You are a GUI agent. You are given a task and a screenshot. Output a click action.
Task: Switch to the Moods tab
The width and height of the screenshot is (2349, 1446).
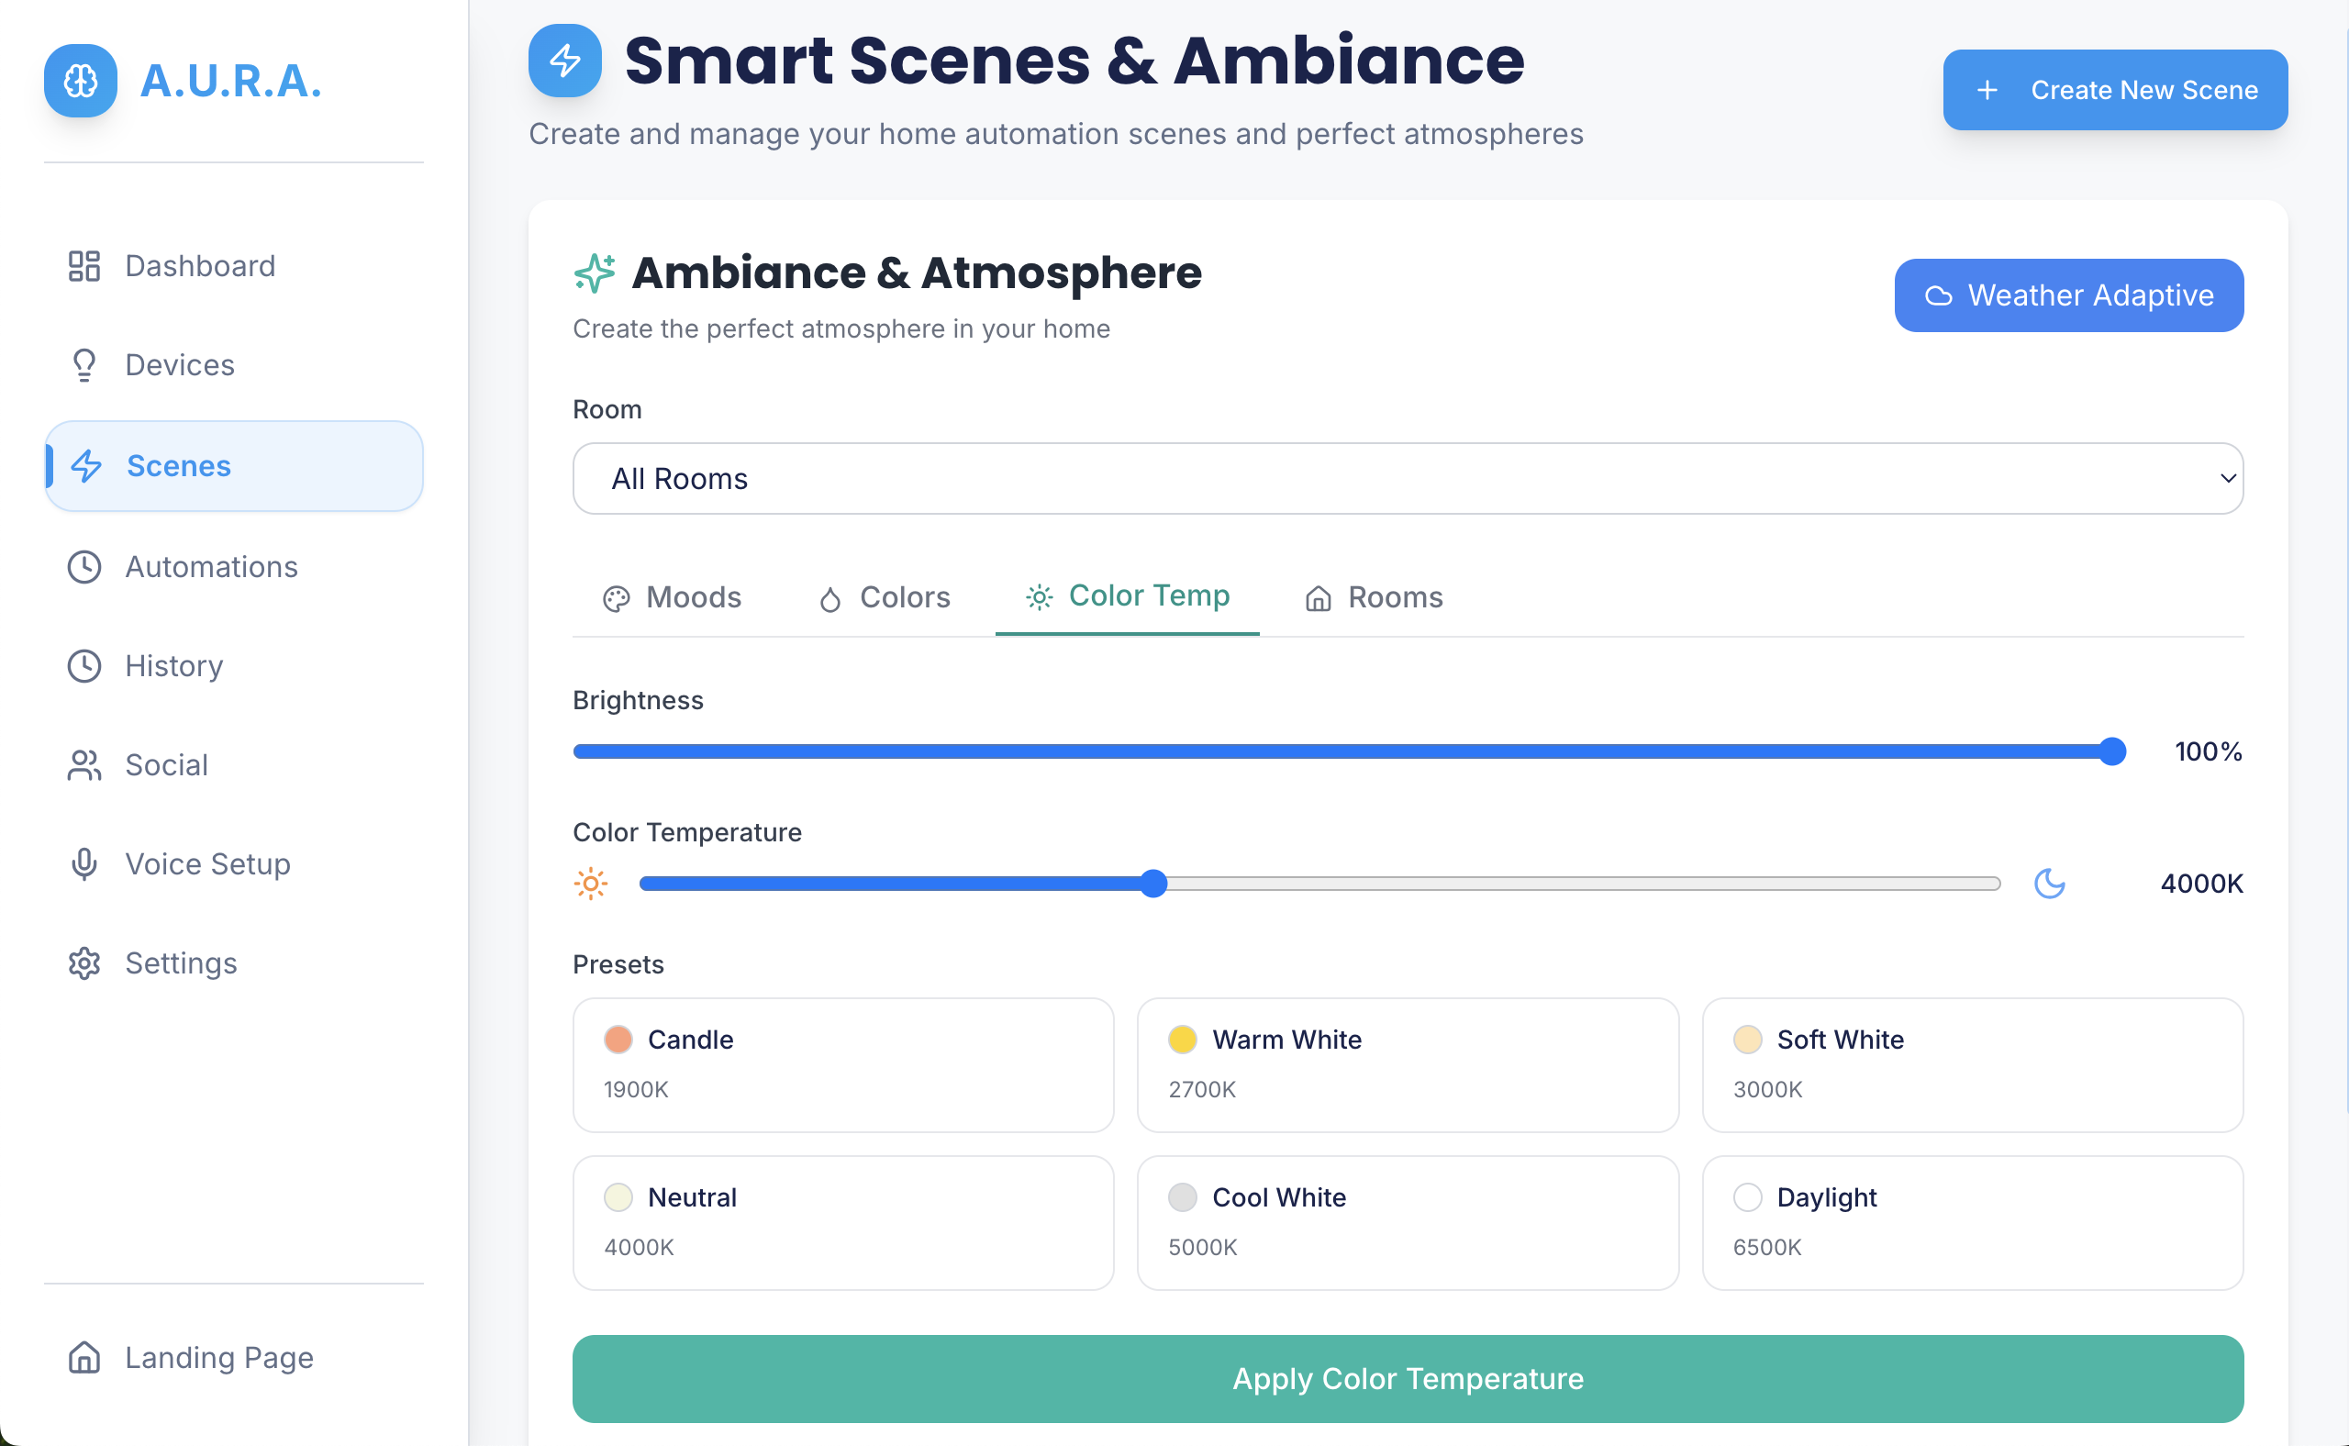point(673,597)
